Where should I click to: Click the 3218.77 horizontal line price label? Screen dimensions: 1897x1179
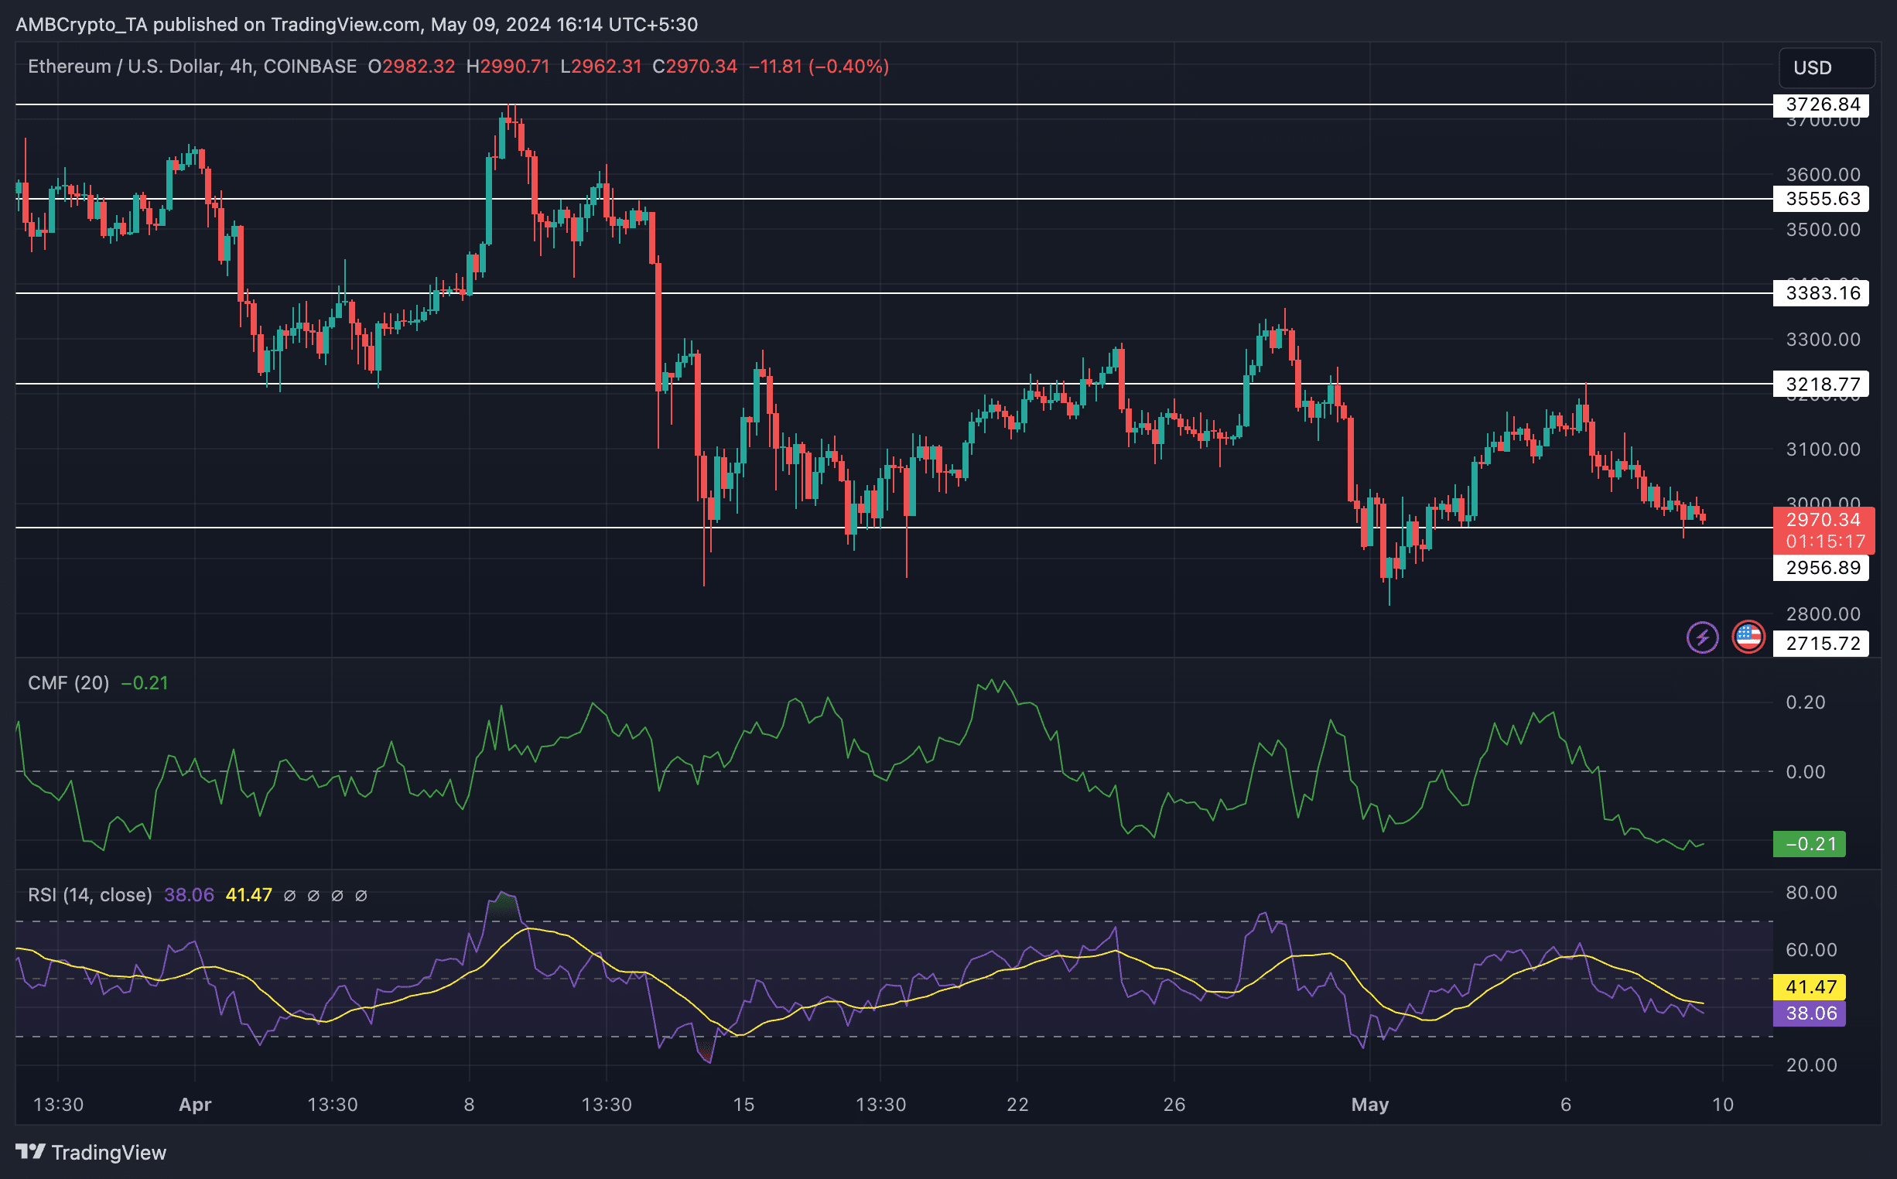1820,384
